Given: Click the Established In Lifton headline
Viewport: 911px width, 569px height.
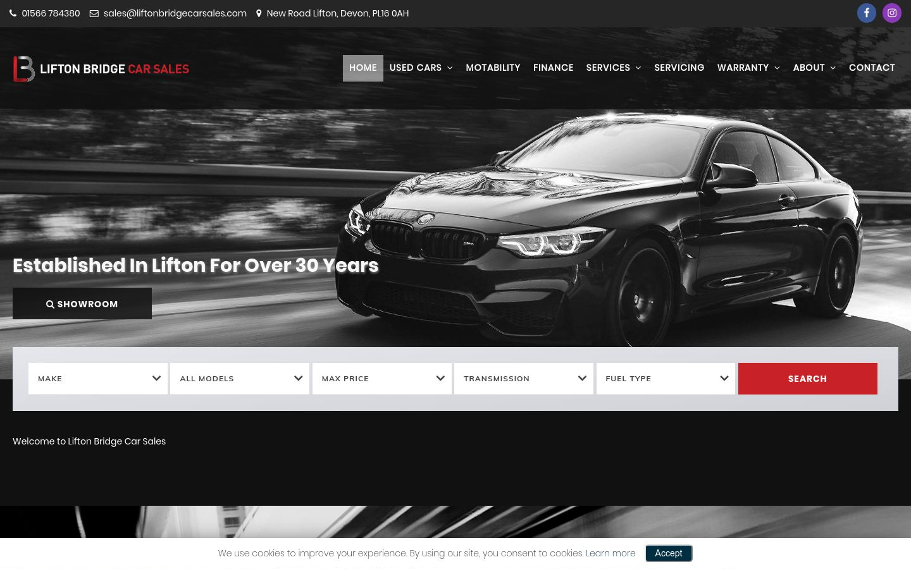Looking at the screenshot, I should pyautogui.click(x=195, y=266).
